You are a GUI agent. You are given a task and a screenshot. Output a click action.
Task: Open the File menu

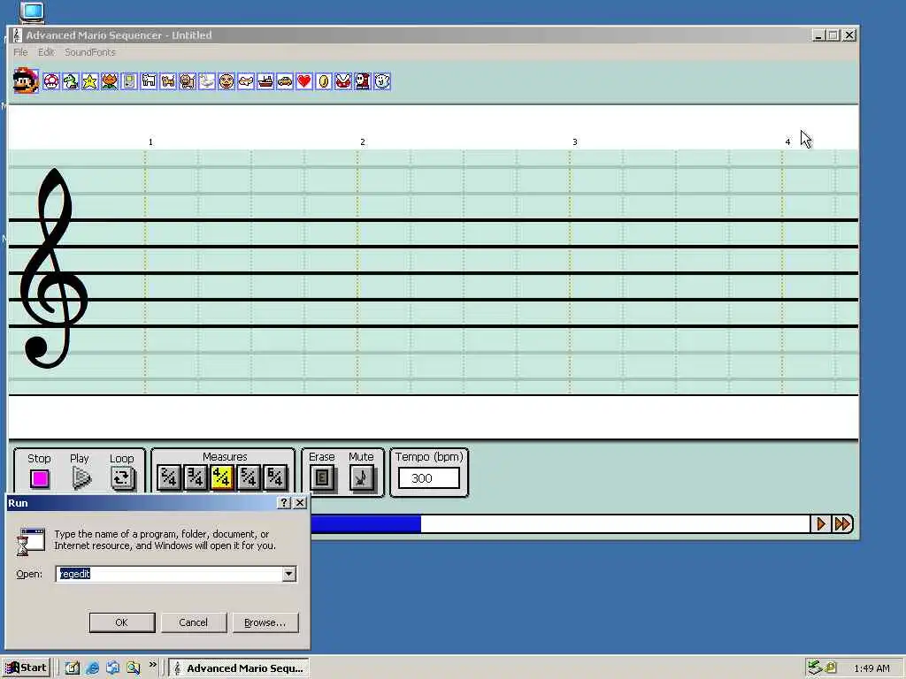pyautogui.click(x=20, y=52)
